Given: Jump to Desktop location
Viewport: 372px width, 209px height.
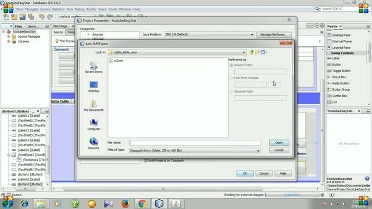Looking at the screenshot, I should 94,87.
